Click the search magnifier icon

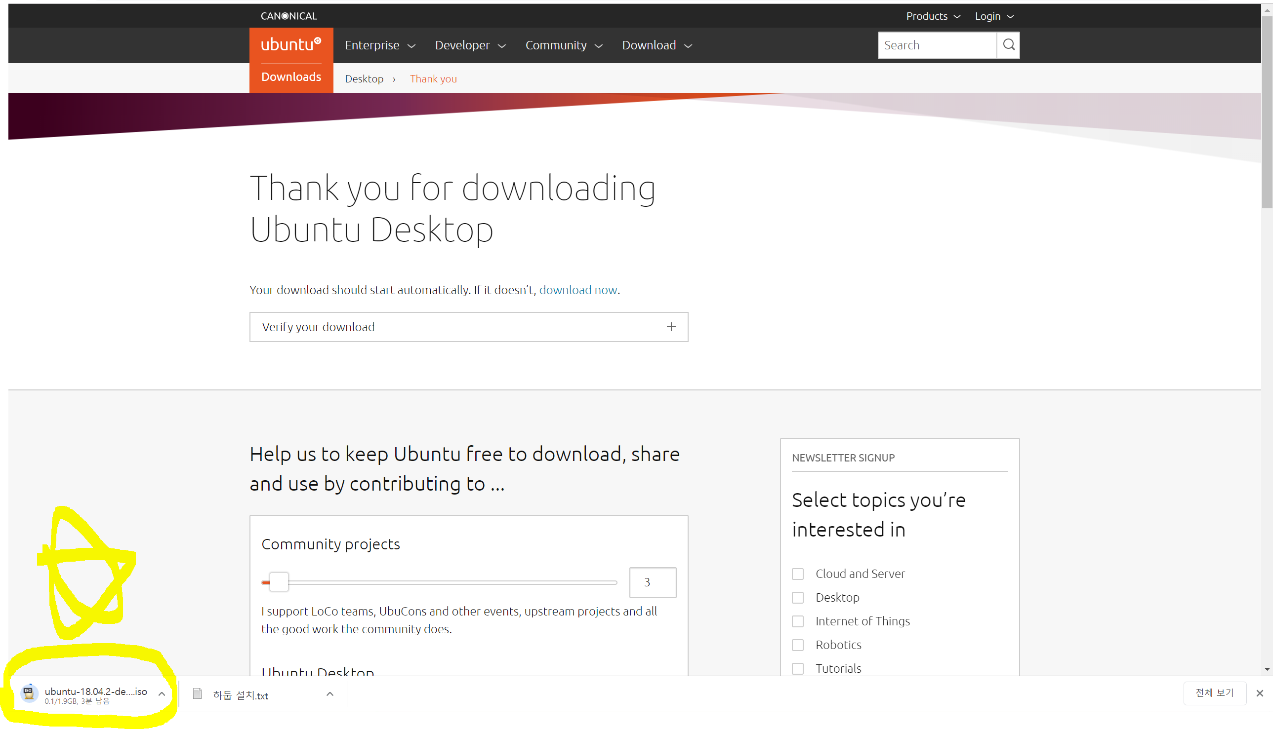click(1008, 45)
